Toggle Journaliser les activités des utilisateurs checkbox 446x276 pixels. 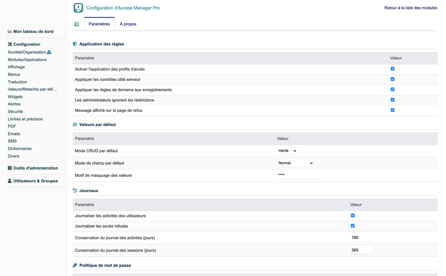click(x=353, y=215)
